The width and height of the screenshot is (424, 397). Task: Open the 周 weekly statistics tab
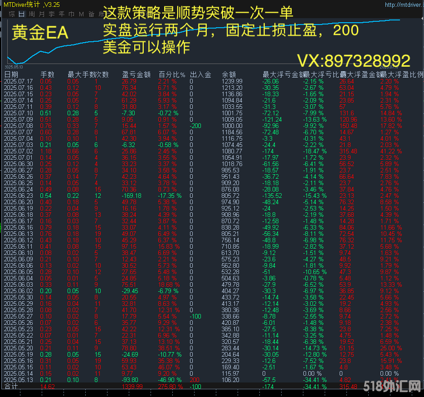coord(32,14)
